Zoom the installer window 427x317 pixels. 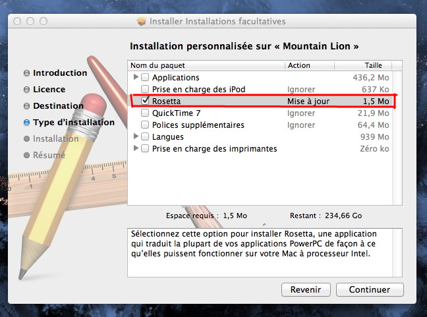point(43,21)
